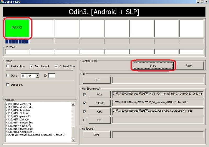Uncheck the PDA file checkbox
Viewport: 209px width, 147px height.
85,95
